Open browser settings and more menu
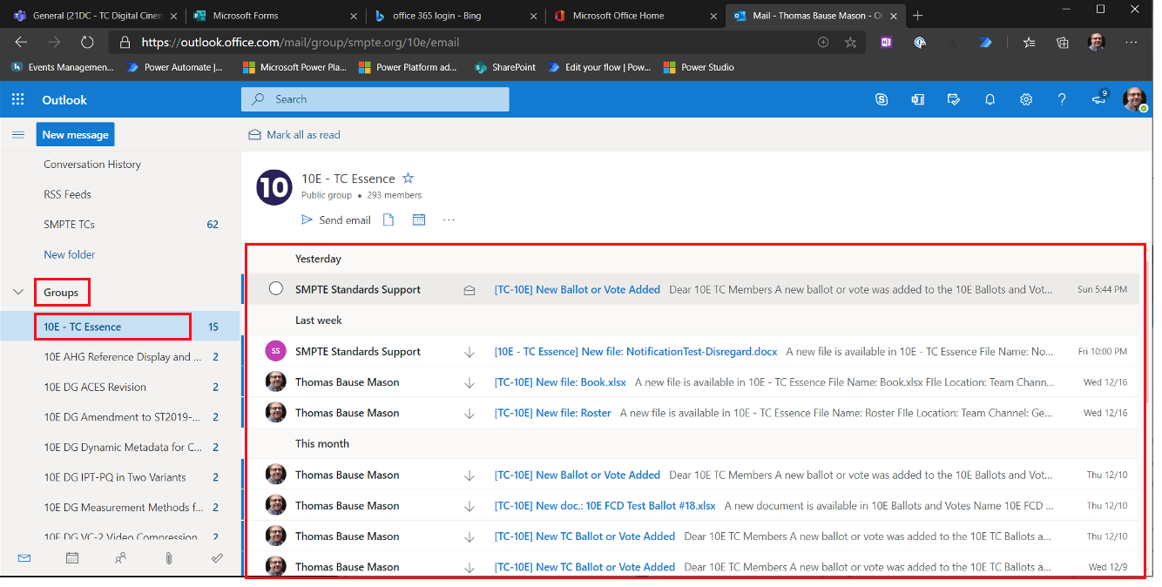 coord(1132,42)
